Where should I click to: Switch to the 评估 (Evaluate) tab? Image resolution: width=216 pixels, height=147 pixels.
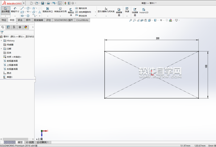(x=48, y=20)
